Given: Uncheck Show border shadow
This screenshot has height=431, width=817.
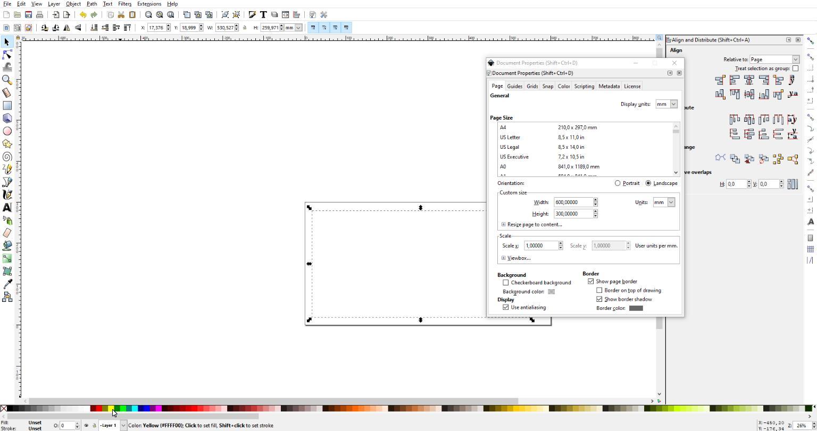Looking at the screenshot, I should coord(599,299).
